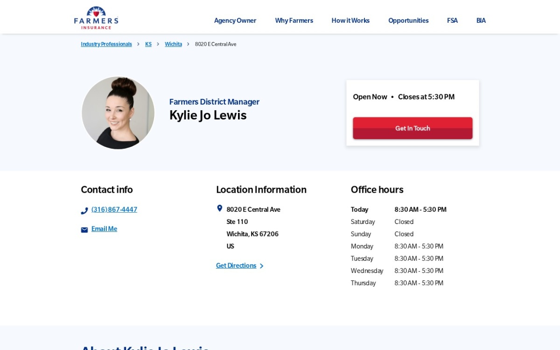The width and height of the screenshot is (560, 350).
Task: Click Kylie Jo Lewis profile photo
Action: coord(118,113)
